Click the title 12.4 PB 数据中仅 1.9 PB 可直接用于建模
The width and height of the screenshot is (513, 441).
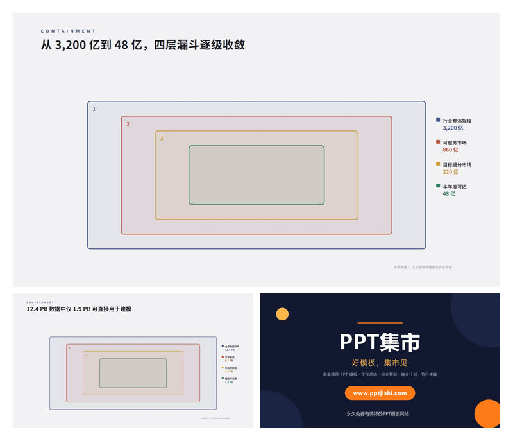click(x=79, y=309)
